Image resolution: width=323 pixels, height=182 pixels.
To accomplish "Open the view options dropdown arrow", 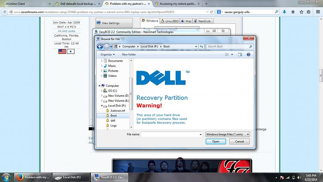I will [232, 54].
